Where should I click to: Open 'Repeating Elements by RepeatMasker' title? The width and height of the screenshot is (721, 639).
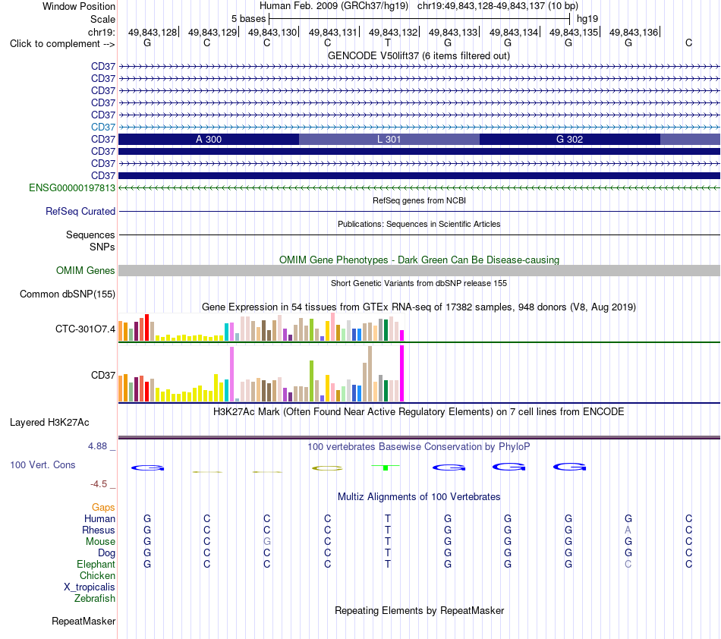pos(419,610)
